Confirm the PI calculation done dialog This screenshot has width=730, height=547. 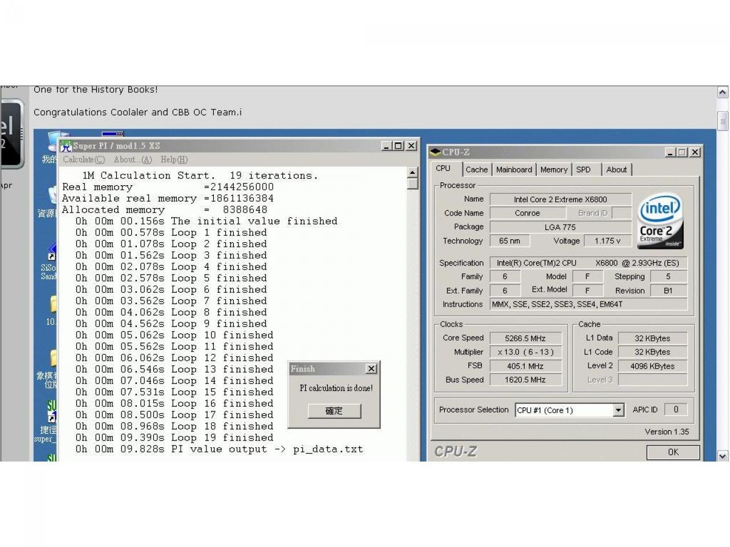pyautogui.click(x=334, y=411)
